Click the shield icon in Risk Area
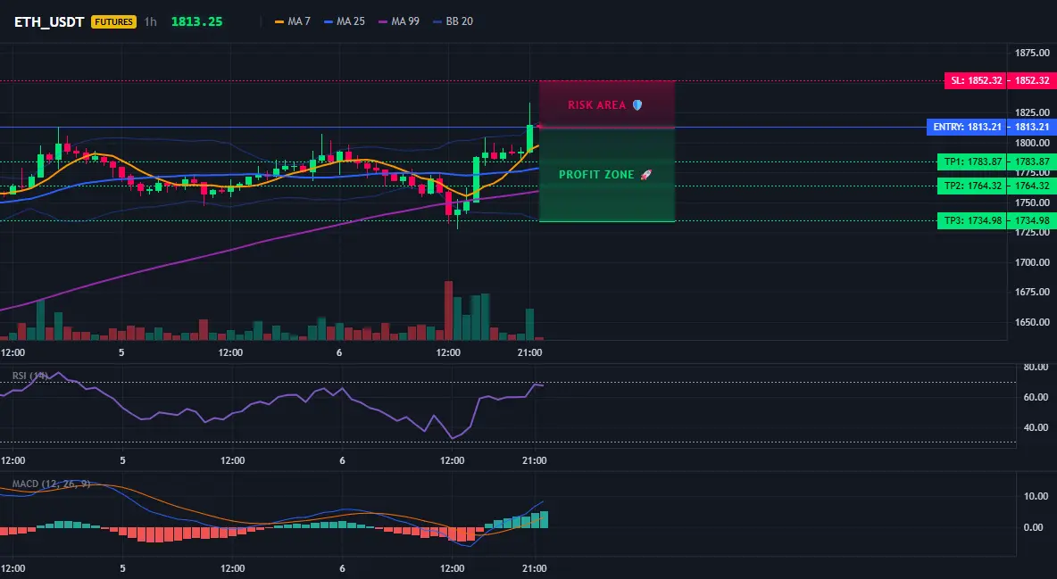Viewport: 1057px width, 579px height. [637, 105]
